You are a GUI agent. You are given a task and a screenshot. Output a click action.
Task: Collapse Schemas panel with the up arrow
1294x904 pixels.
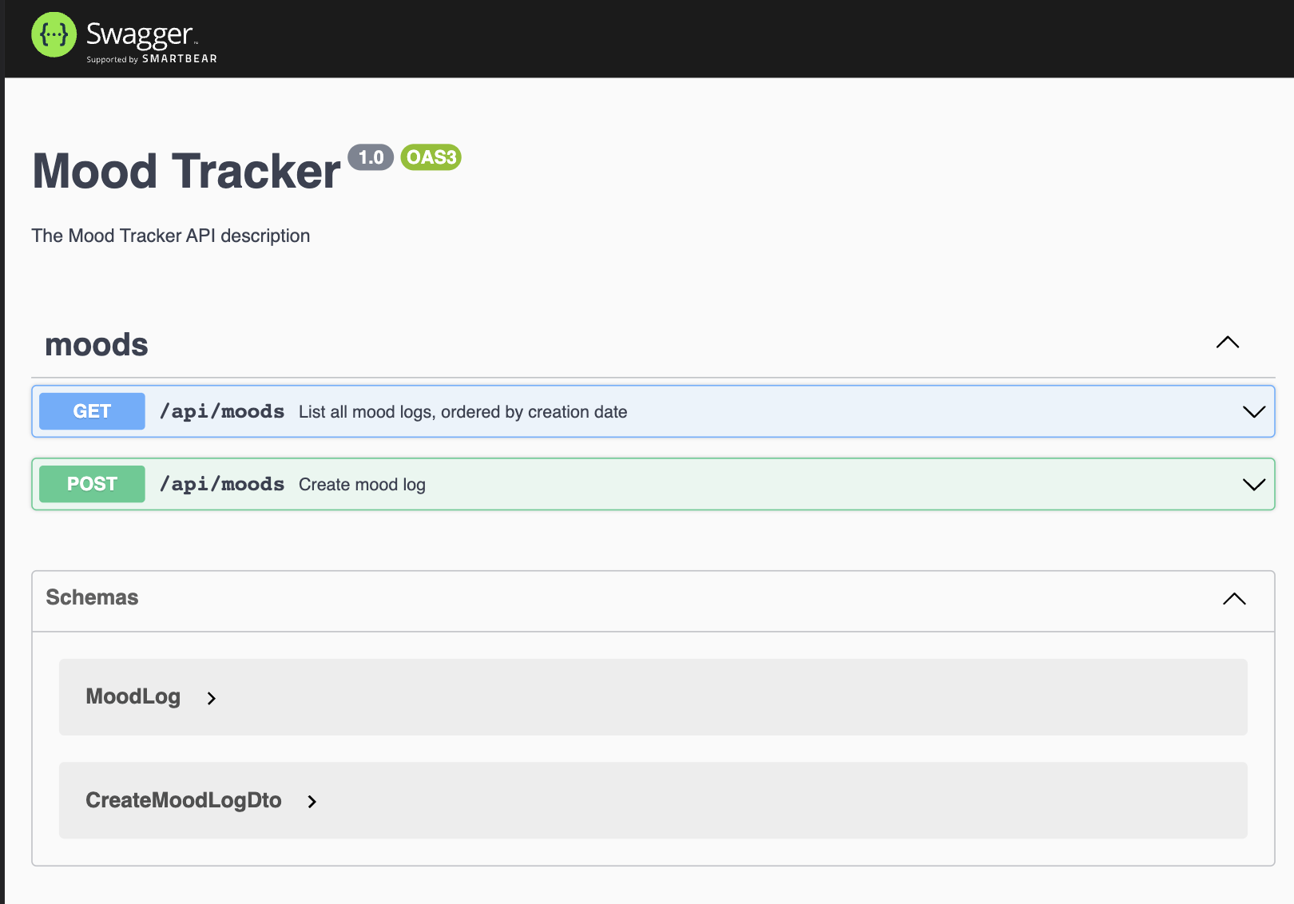(1234, 599)
